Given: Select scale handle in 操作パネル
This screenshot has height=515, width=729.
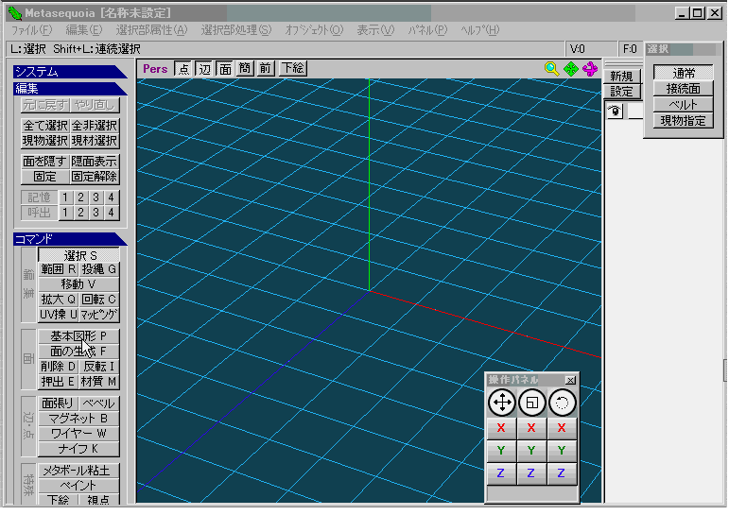Looking at the screenshot, I should pyautogui.click(x=531, y=403).
